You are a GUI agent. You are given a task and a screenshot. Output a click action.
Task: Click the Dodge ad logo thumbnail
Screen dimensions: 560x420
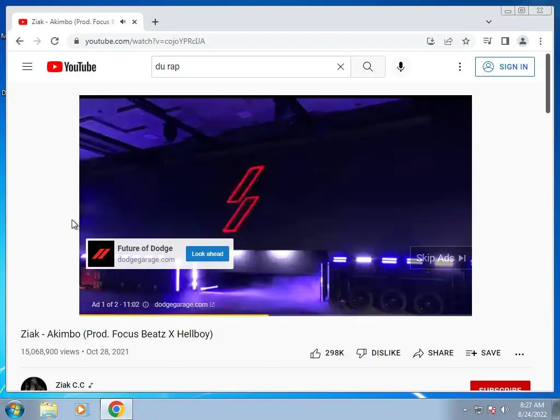pyautogui.click(x=101, y=254)
